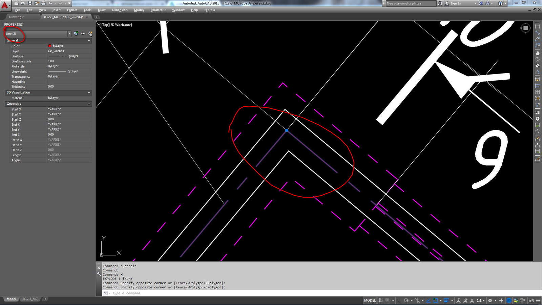Click the [2D Wireframe] visual style label
Screen dimensions: 542x305
tap(121, 25)
